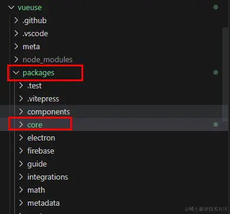230x214 pixels.
Task: Click the git status dot beside core
Action: point(216,124)
